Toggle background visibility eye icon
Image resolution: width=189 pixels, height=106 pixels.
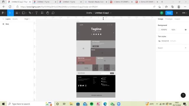(x=186, y=30)
